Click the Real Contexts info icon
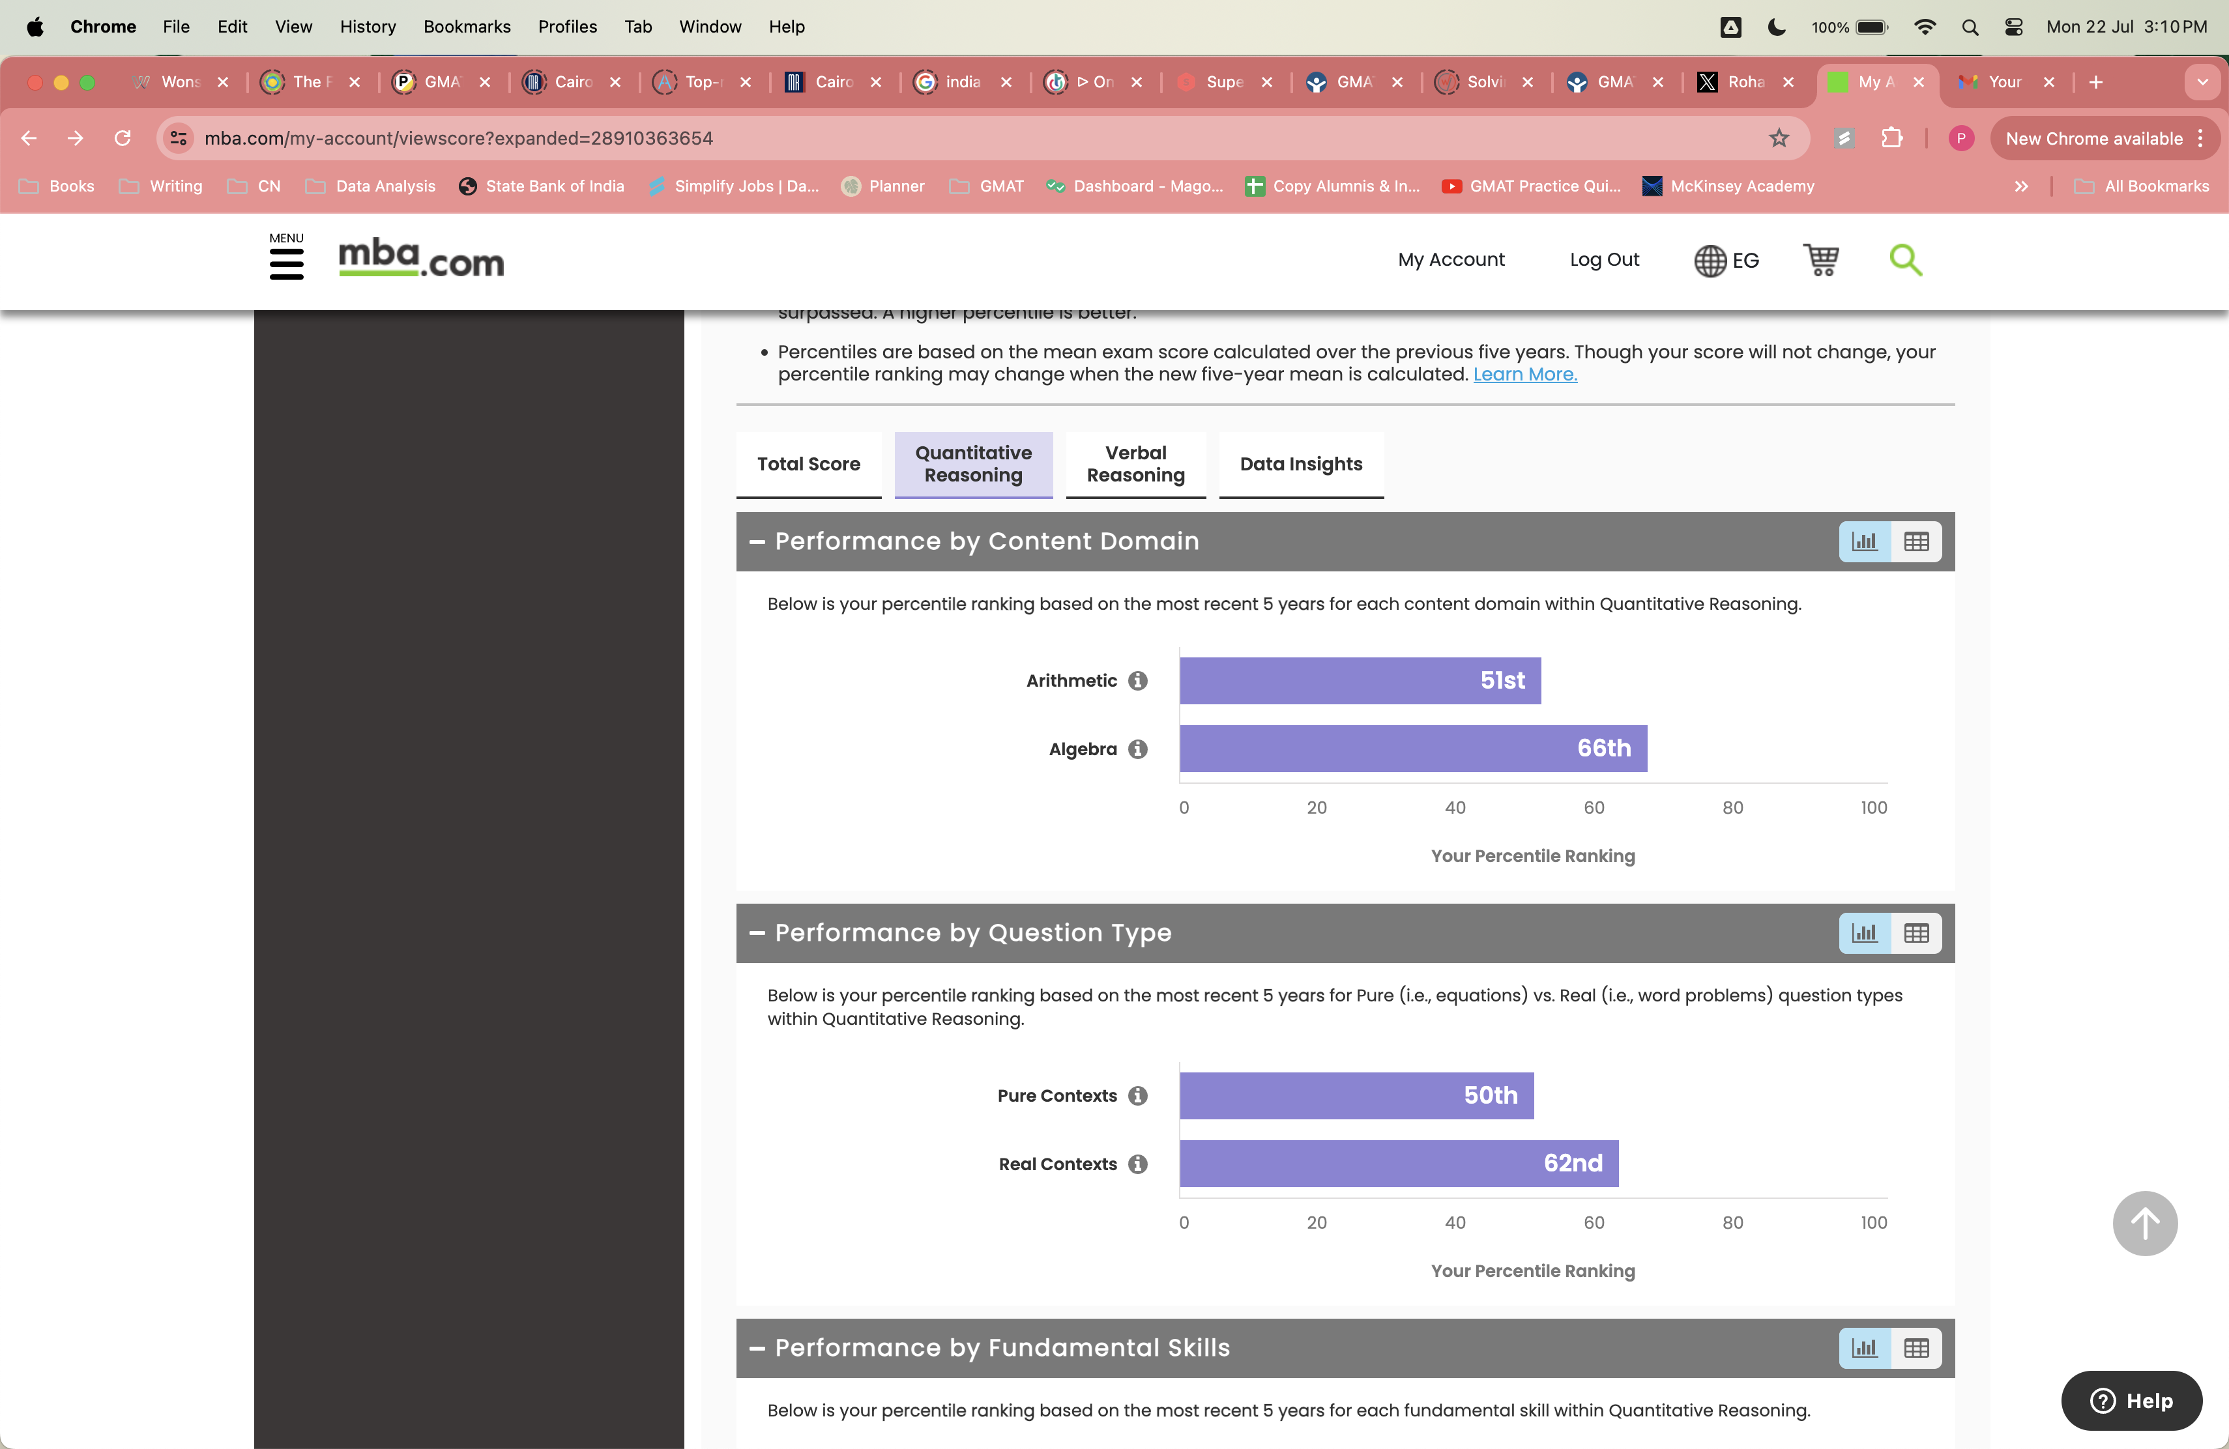The width and height of the screenshot is (2229, 1449). click(x=1137, y=1164)
